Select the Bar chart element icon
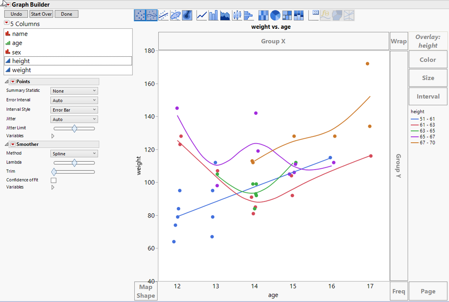The height and width of the screenshot is (302, 449). [x=213, y=15]
